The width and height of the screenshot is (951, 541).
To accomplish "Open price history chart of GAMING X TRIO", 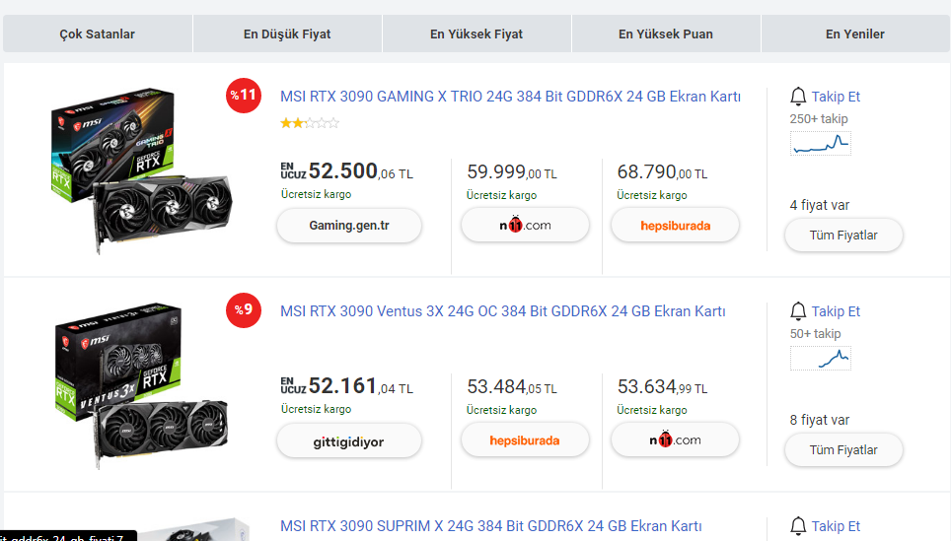I will pyautogui.click(x=821, y=144).
